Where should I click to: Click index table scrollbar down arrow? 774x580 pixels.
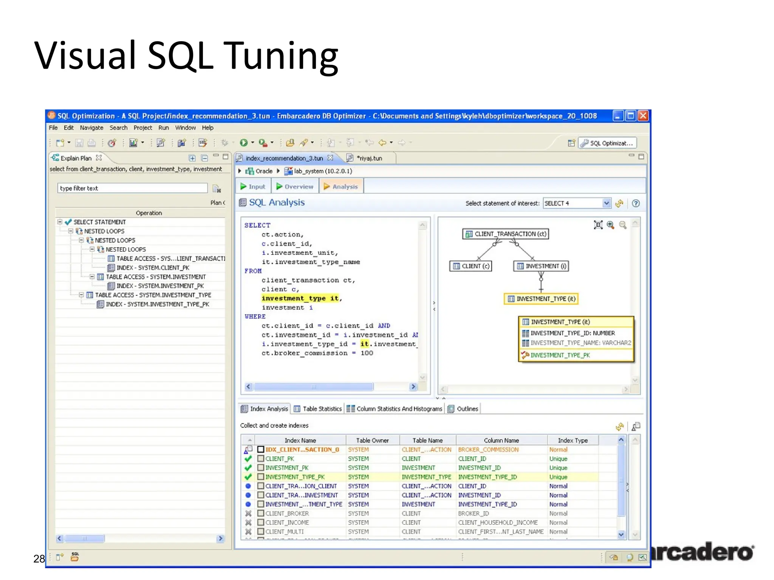(621, 534)
